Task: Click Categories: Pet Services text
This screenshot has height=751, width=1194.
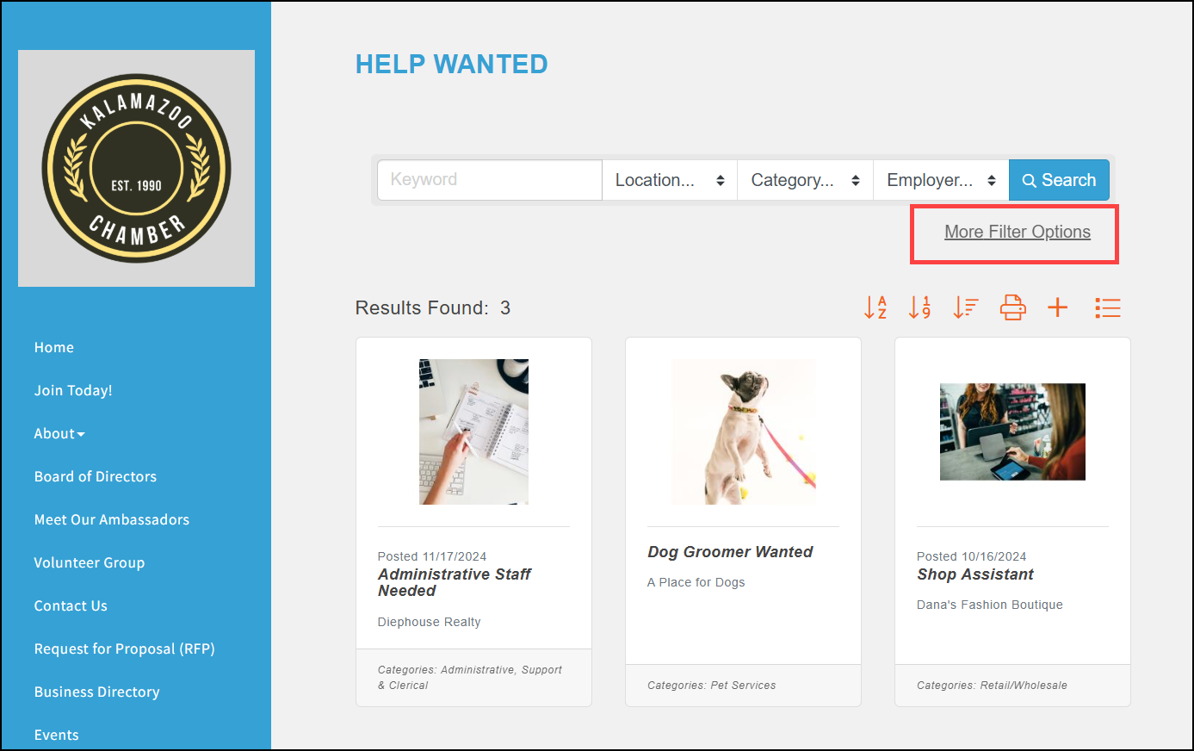Action: [x=712, y=686]
